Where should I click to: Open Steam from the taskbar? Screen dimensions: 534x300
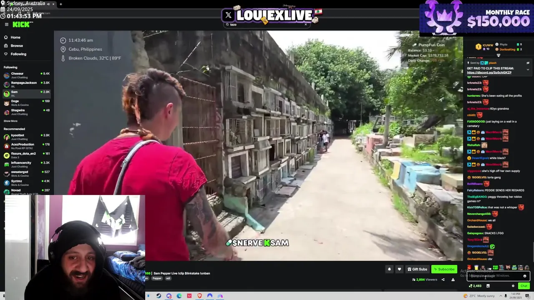click(159, 296)
